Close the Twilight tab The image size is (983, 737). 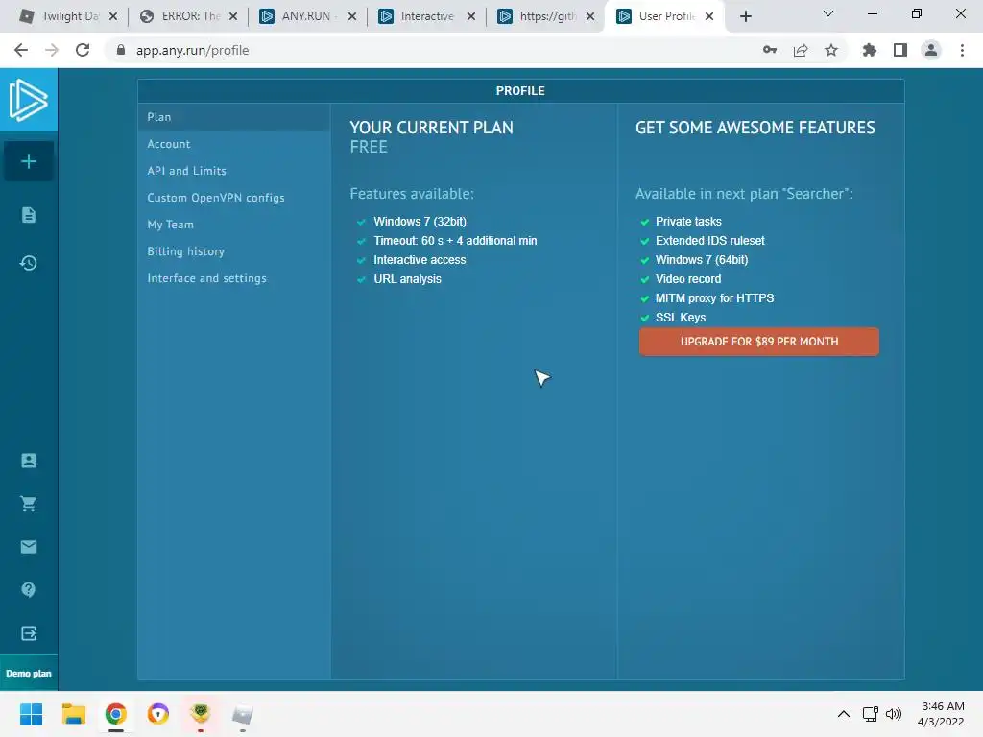[x=113, y=16]
